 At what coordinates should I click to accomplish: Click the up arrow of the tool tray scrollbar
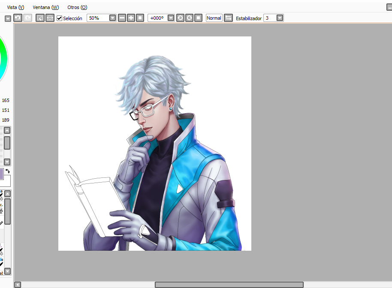(x=8, y=194)
